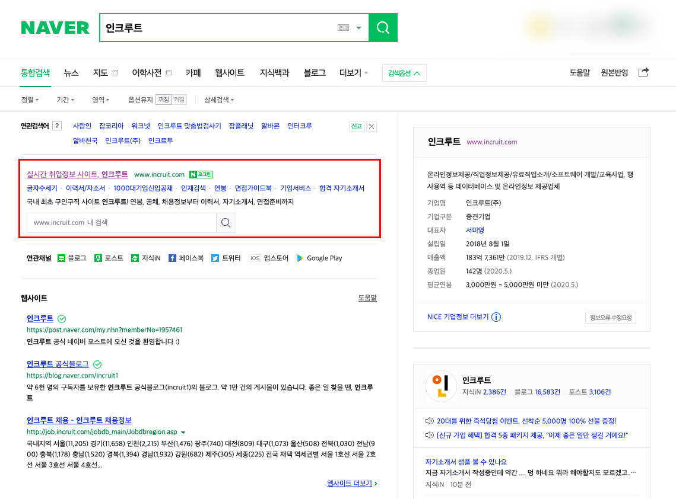Click the 신고 report button
Screen dimensions: 676x499
357,126
